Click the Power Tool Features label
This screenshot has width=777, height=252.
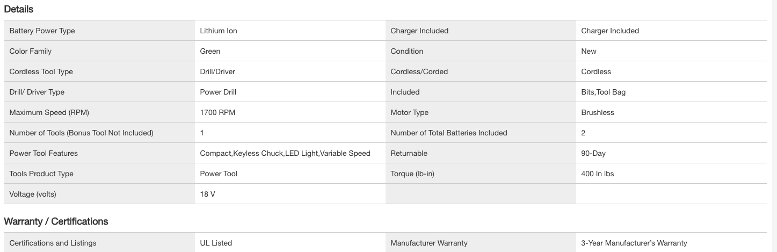click(x=43, y=153)
